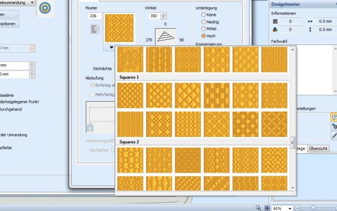
Task: Click the height field showing 0.0 mm
Action: (325, 29)
